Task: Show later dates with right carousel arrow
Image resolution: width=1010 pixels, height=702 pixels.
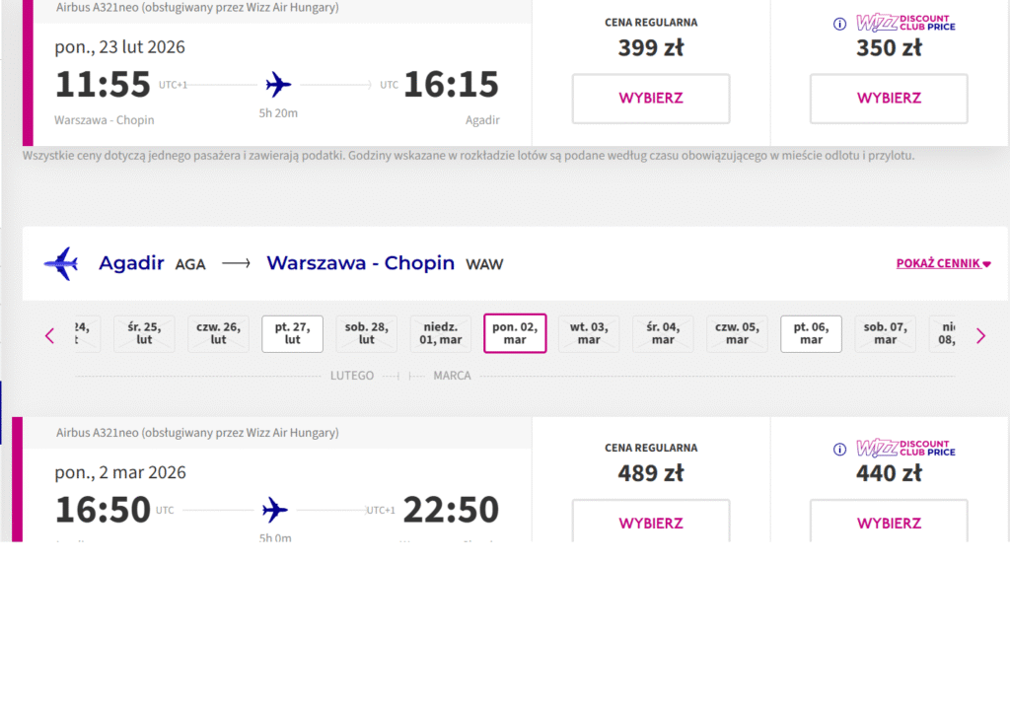Action: click(x=980, y=336)
